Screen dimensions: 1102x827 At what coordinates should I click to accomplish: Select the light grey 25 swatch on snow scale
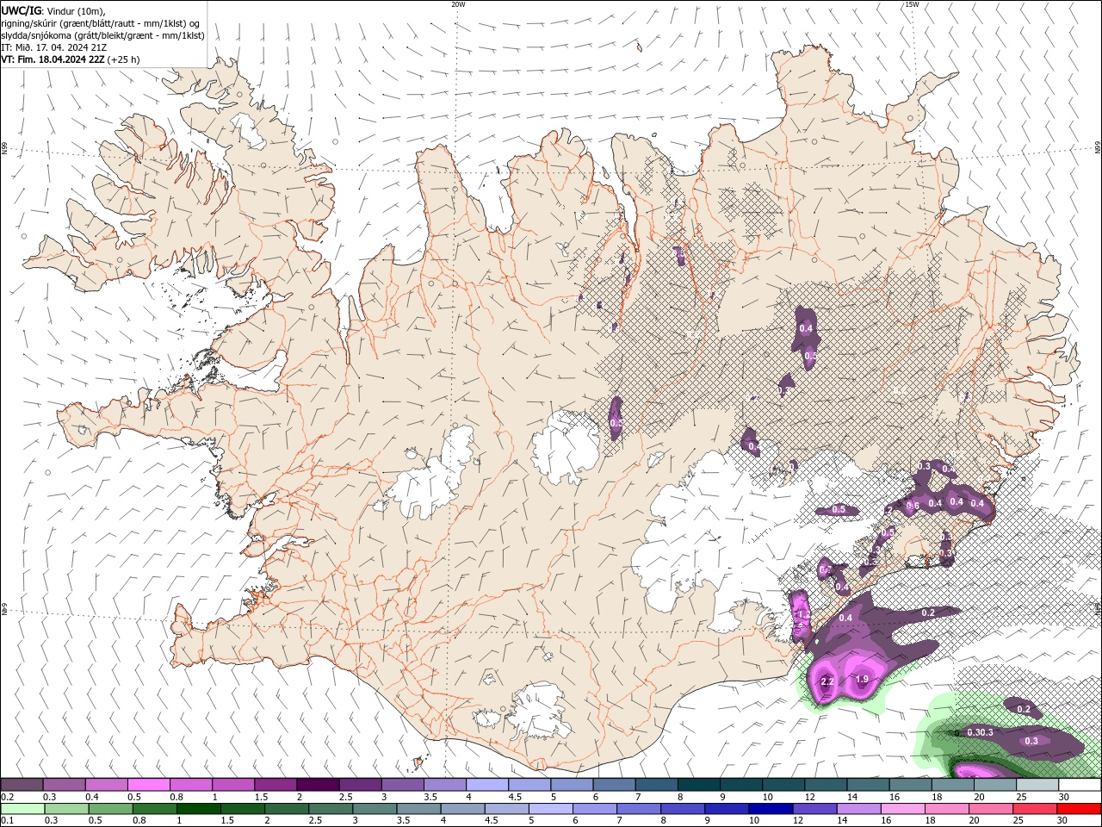coord(1037,785)
